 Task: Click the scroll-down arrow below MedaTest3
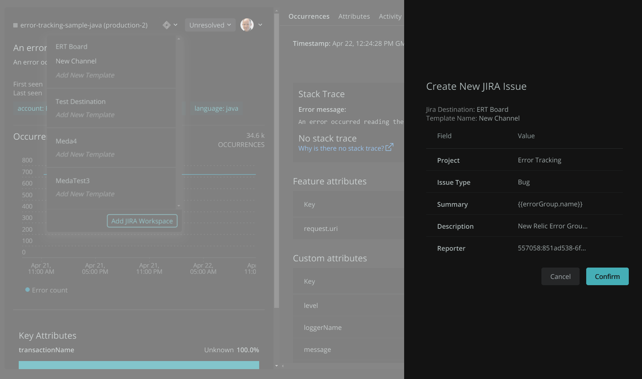tap(178, 206)
